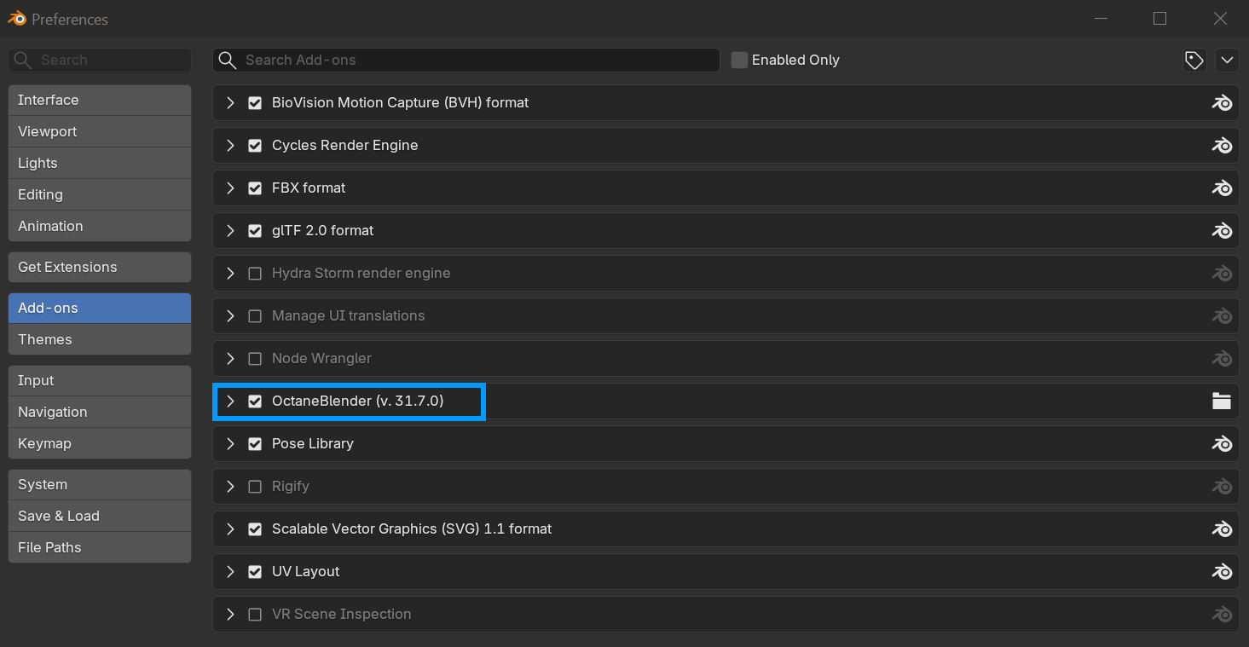Viewport: 1249px width, 647px height.
Task: Open the add-ons settings dropdown arrow
Action: pyautogui.click(x=1227, y=60)
